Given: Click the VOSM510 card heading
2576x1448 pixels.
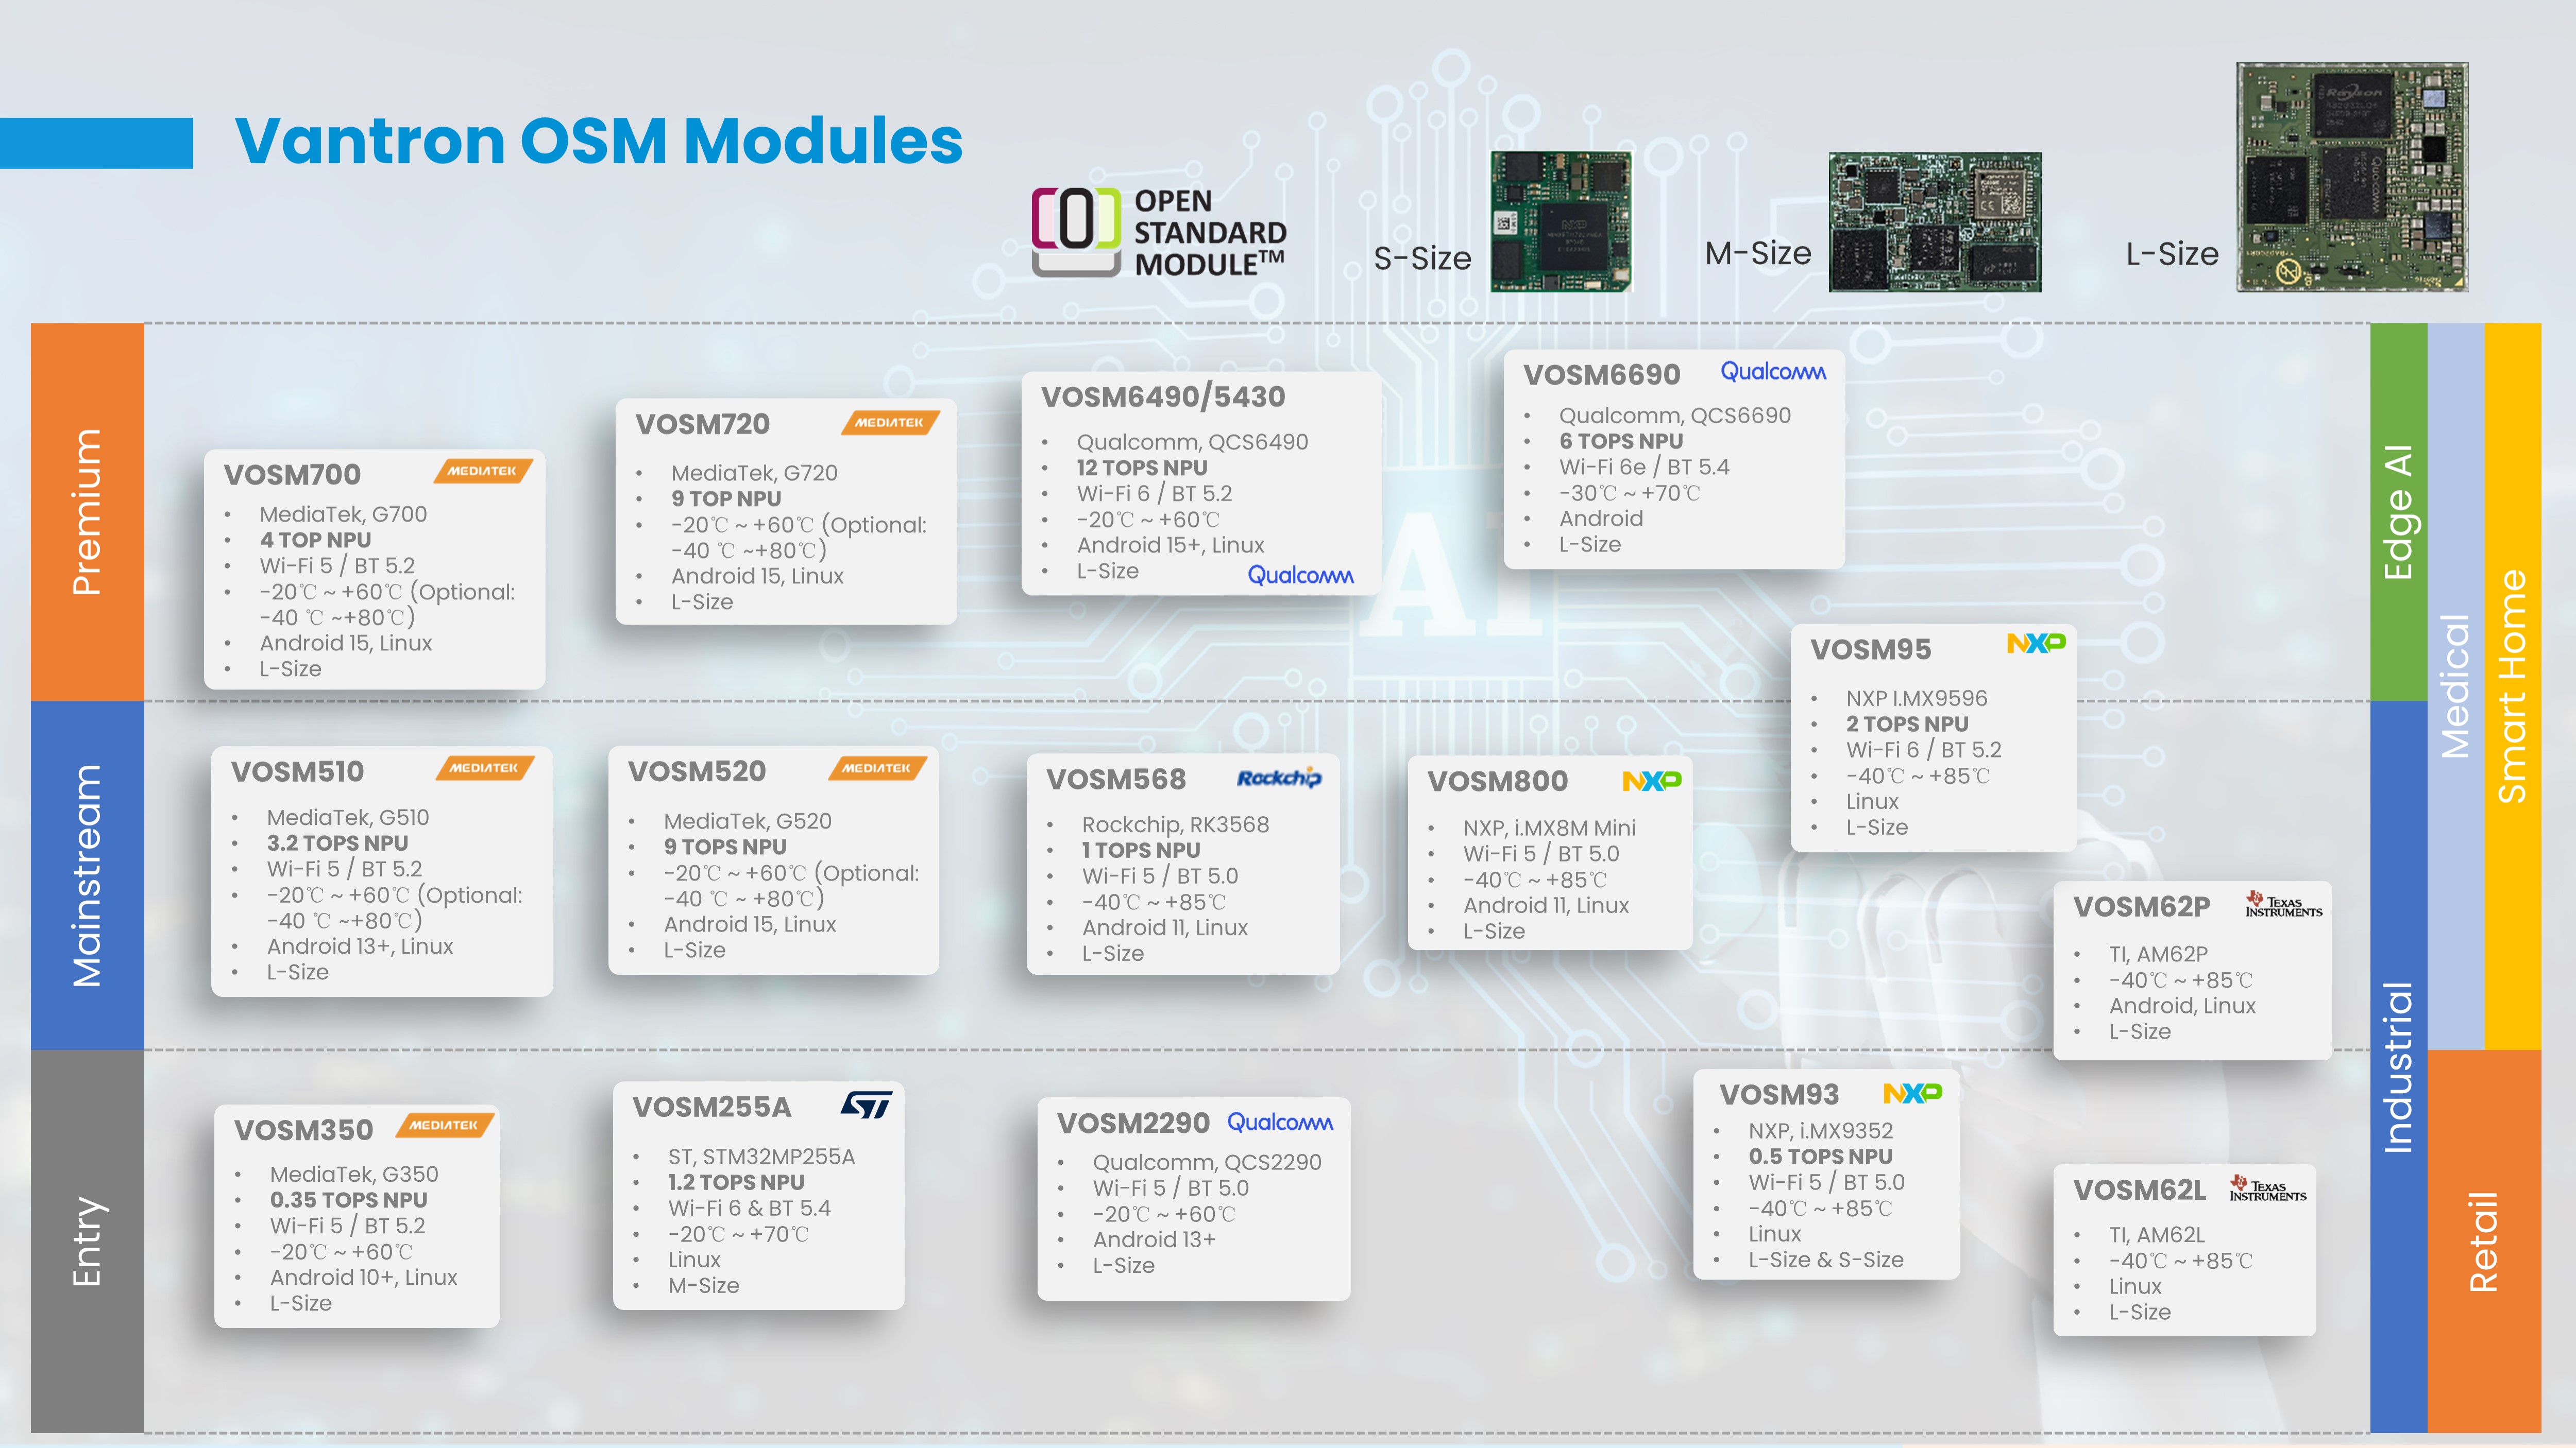Looking at the screenshot, I should pos(297,771).
